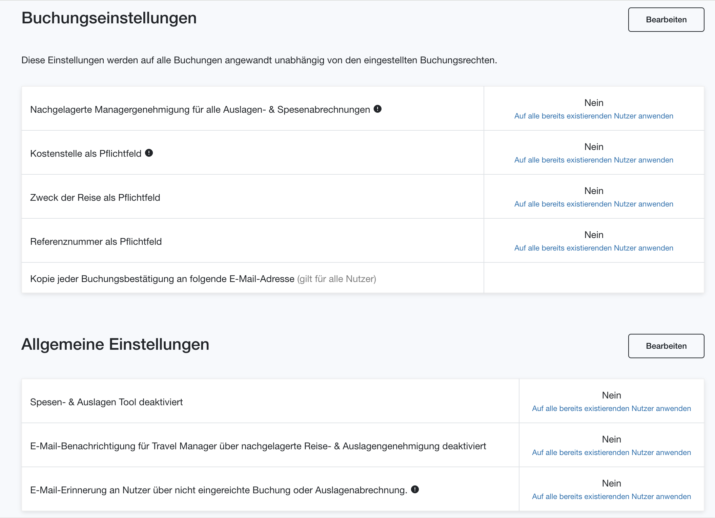Click 'Kopie jeder Buchungsbestätigung' row label

[x=203, y=279]
